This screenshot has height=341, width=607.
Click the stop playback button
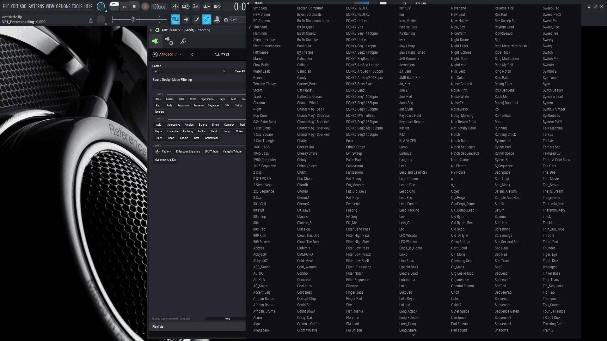click(x=134, y=7)
